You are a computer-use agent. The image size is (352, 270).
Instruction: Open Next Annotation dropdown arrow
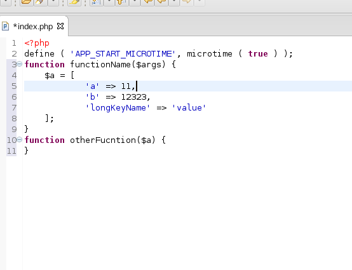click(x=109, y=2)
